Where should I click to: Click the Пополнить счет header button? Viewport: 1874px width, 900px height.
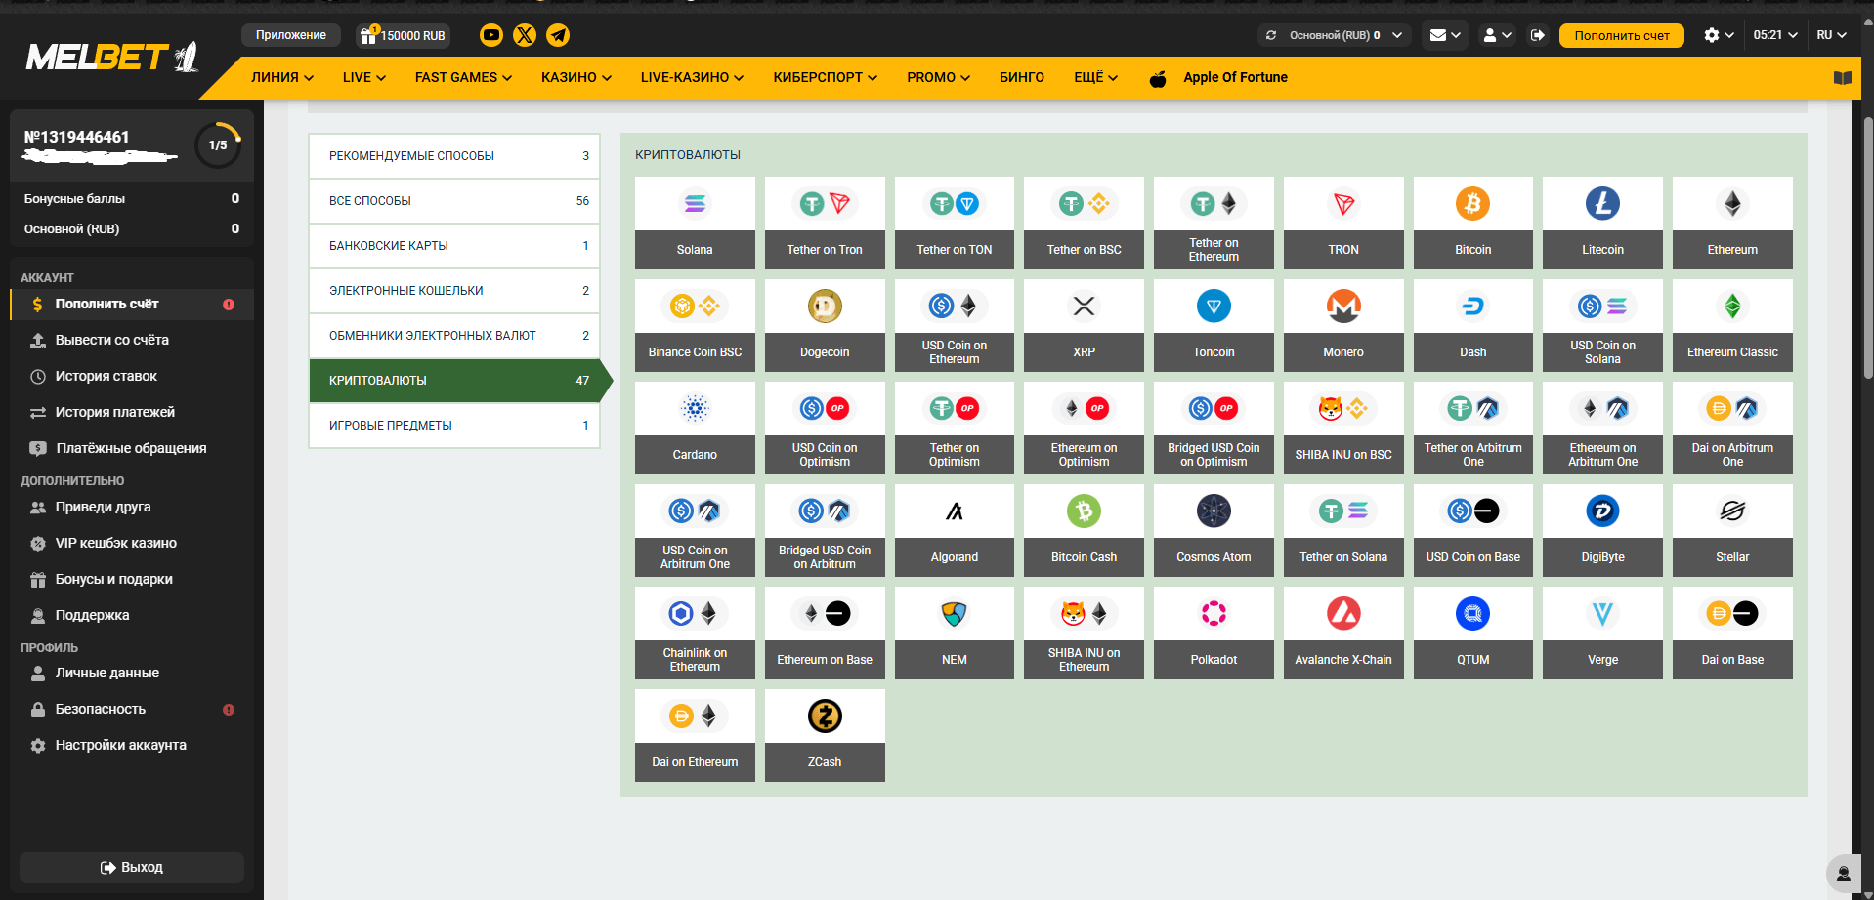point(1622,35)
